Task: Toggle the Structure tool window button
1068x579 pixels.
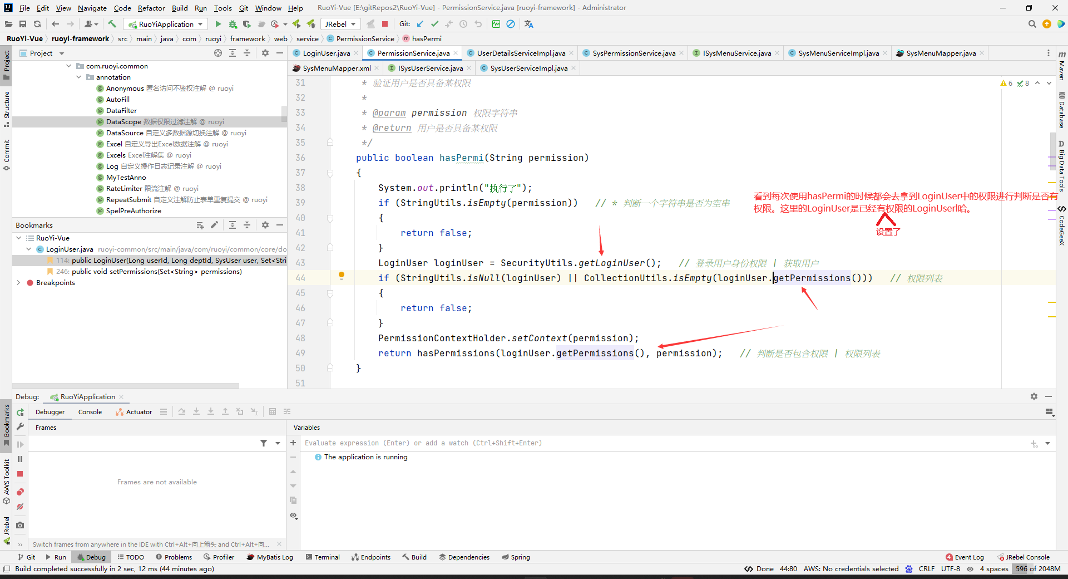Action: point(6,109)
